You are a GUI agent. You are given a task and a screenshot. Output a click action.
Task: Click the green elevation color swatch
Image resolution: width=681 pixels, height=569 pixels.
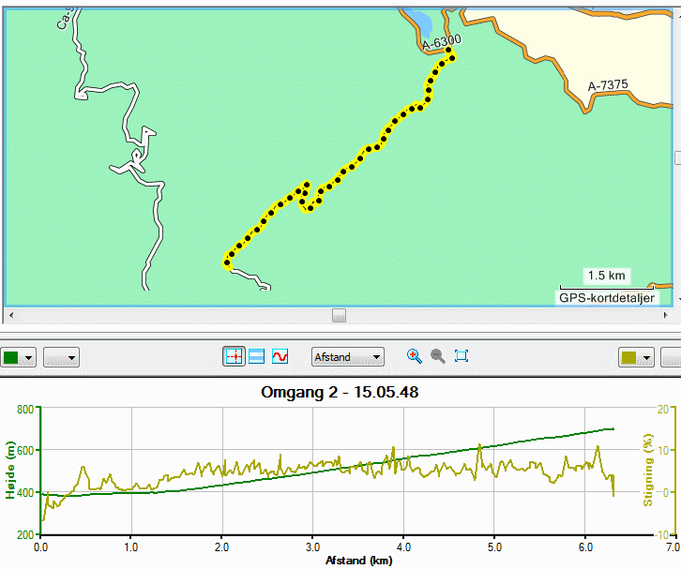coord(11,358)
